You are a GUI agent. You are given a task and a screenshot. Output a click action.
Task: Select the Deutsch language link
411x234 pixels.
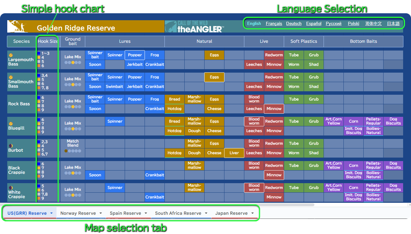pos(294,24)
